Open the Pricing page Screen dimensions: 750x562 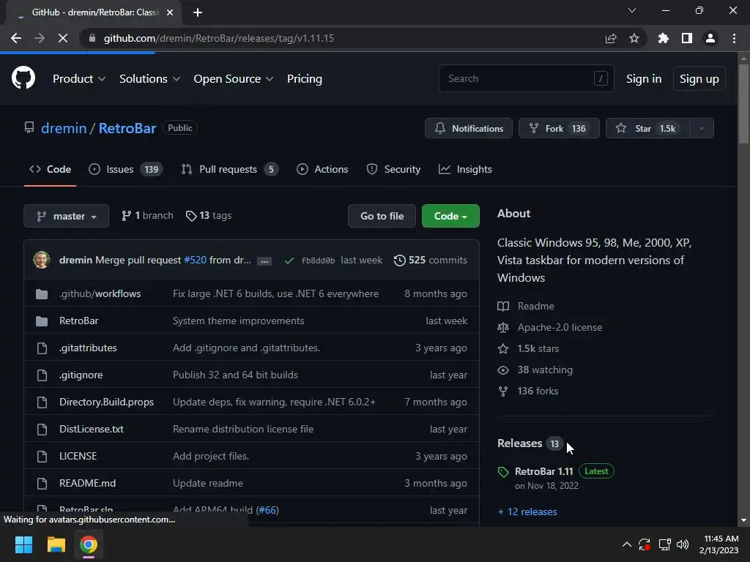point(304,79)
